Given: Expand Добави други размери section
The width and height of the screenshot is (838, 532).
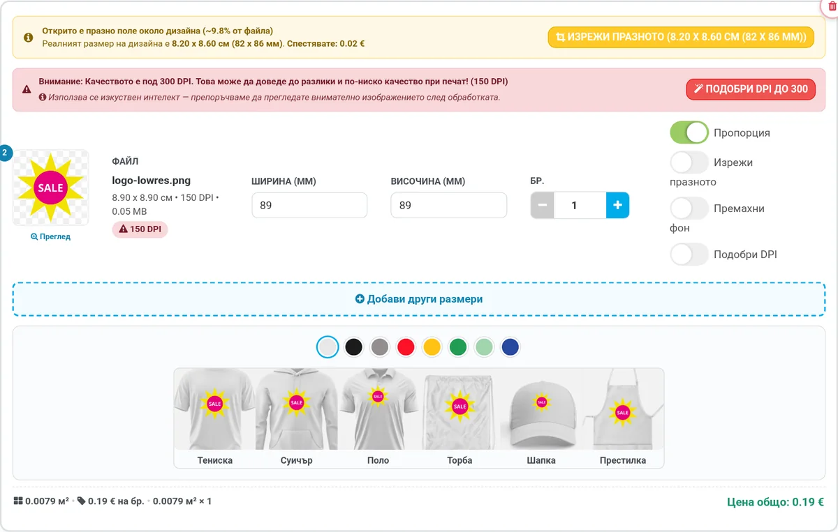Looking at the screenshot, I should pyautogui.click(x=419, y=299).
